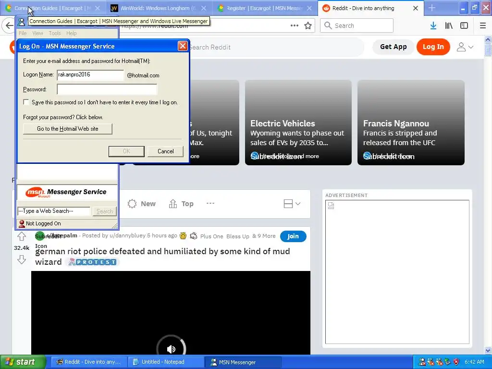This screenshot has width=492, height=369.
Task: Open the u/dannybluey profile link
Action: [127, 235]
